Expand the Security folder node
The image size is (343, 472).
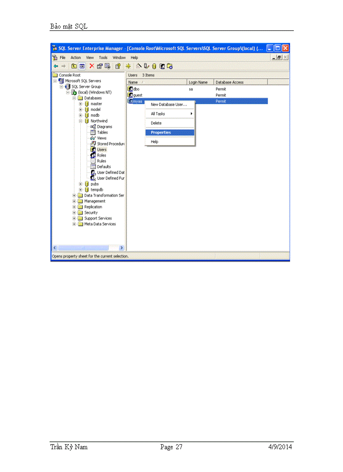pyautogui.click(x=74, y=212)
